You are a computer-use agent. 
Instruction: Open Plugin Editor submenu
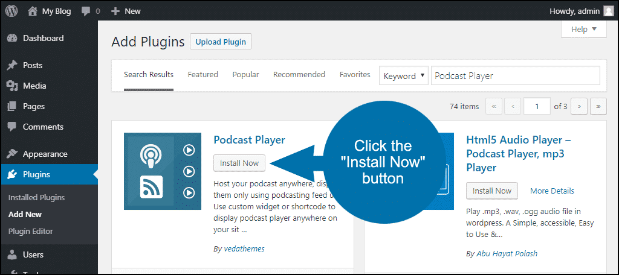[30, 231]
